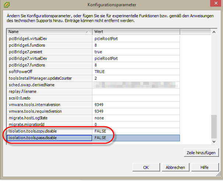Select scsi0:0.redo name cell
This screenshot has width=223, height=181.
pyautogui.click(x=49, y=98)
